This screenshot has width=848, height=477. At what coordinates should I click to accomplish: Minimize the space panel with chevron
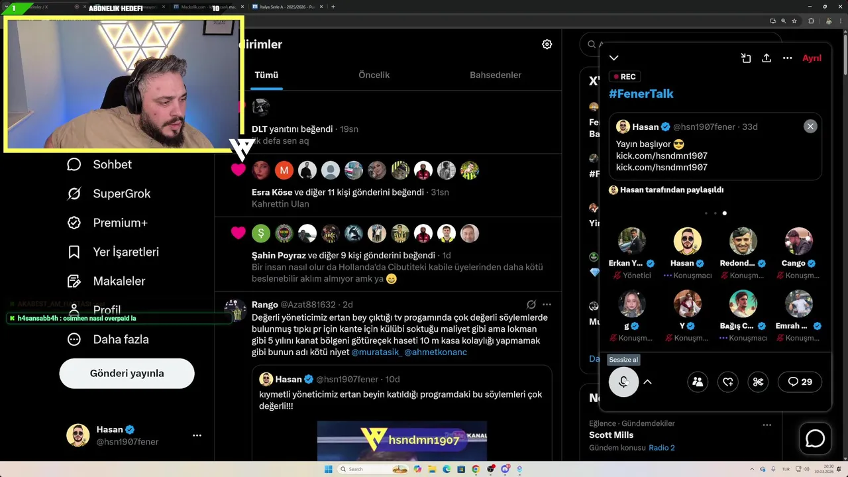(x=614, y=58)
